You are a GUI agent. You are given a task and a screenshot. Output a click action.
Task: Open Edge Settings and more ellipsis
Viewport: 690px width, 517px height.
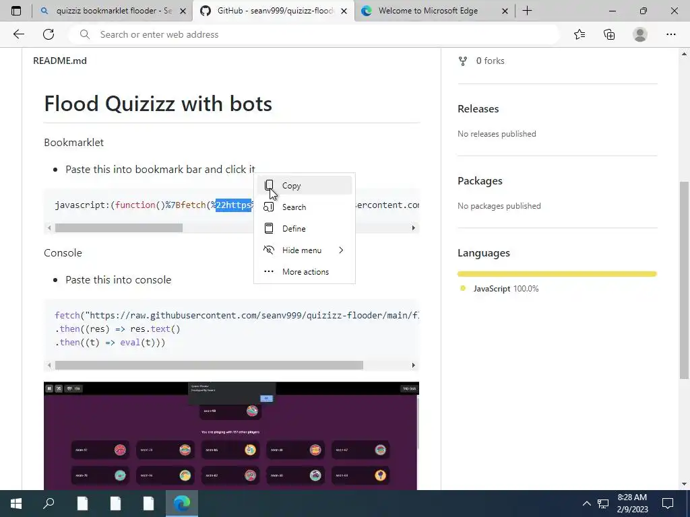coord(670,34)
